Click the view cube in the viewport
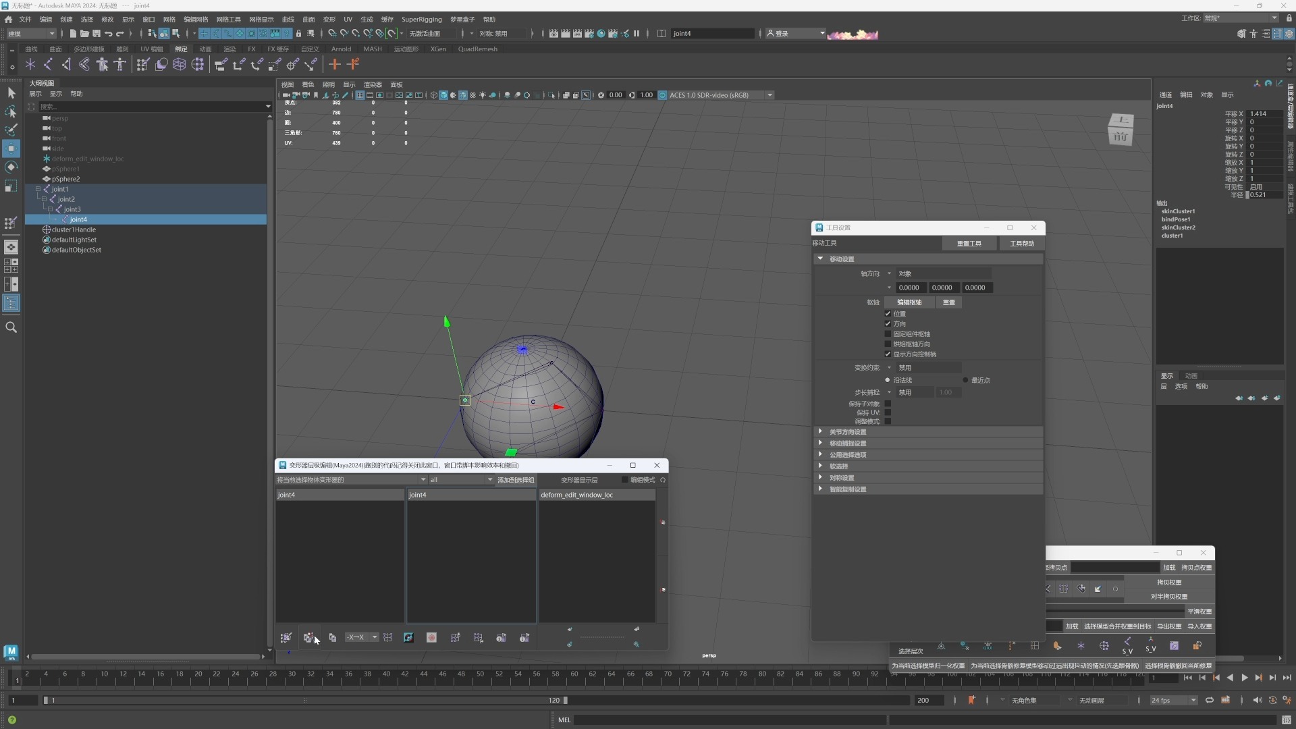Screen dimensions: 1296x729 [x=1120, y=129]
